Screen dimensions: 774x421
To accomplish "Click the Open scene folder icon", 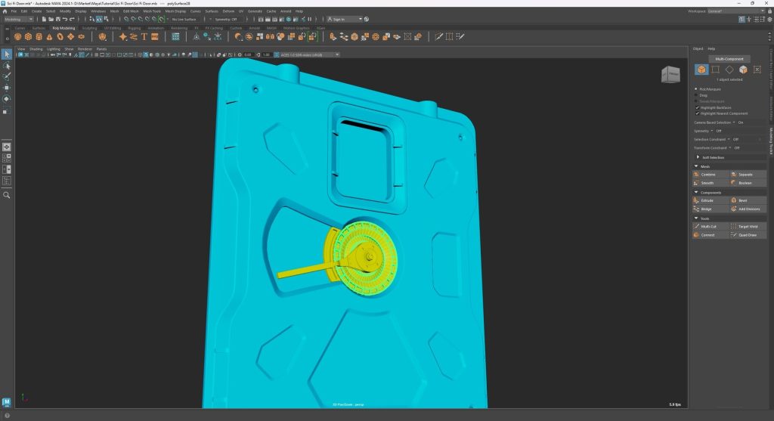I will click(51, 19).
